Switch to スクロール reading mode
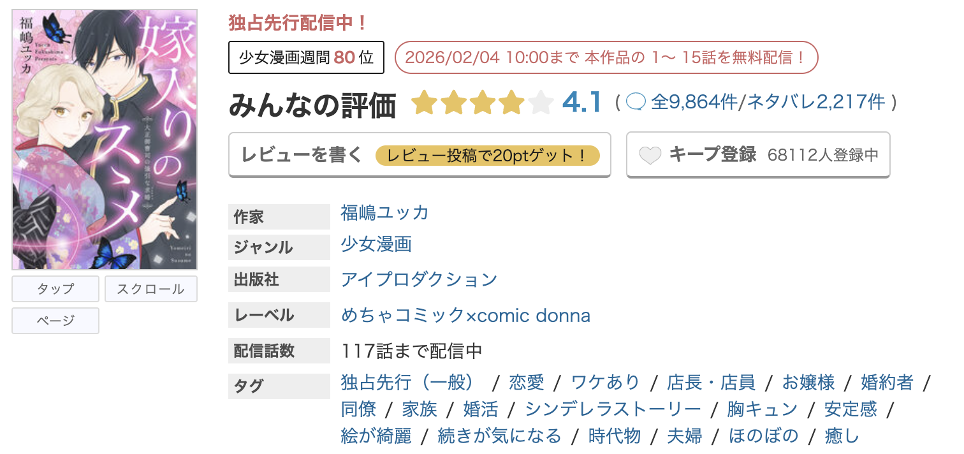The image size is (964, 454). pos(150,289)
